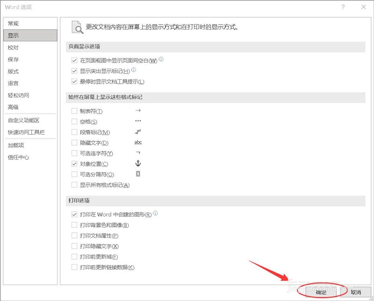
Task: Click the info icon beside 打印在 Word 中创建的图形
Action: tap(155, 214)
